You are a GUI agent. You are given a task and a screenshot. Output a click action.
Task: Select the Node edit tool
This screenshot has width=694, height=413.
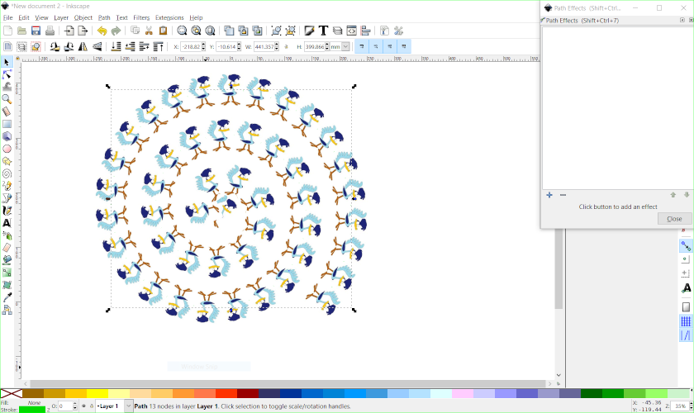click(7, 74)
